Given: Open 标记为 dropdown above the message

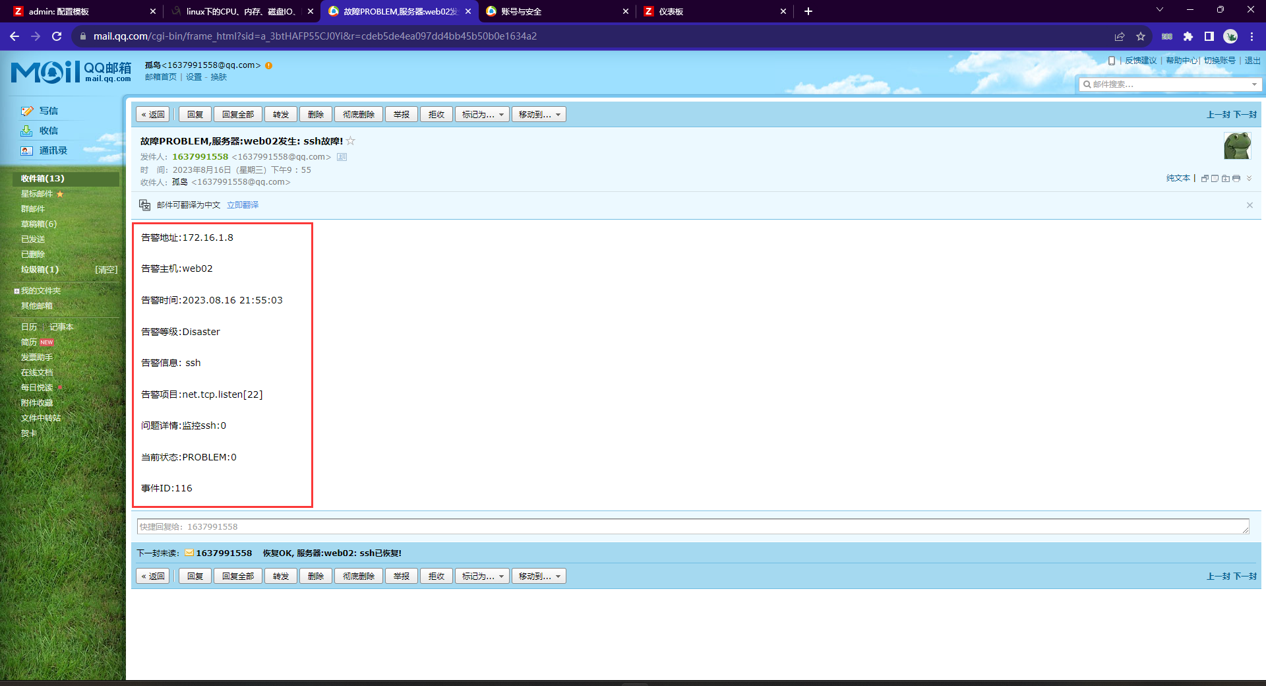Looking at the screenshot, I should (482, 114).
